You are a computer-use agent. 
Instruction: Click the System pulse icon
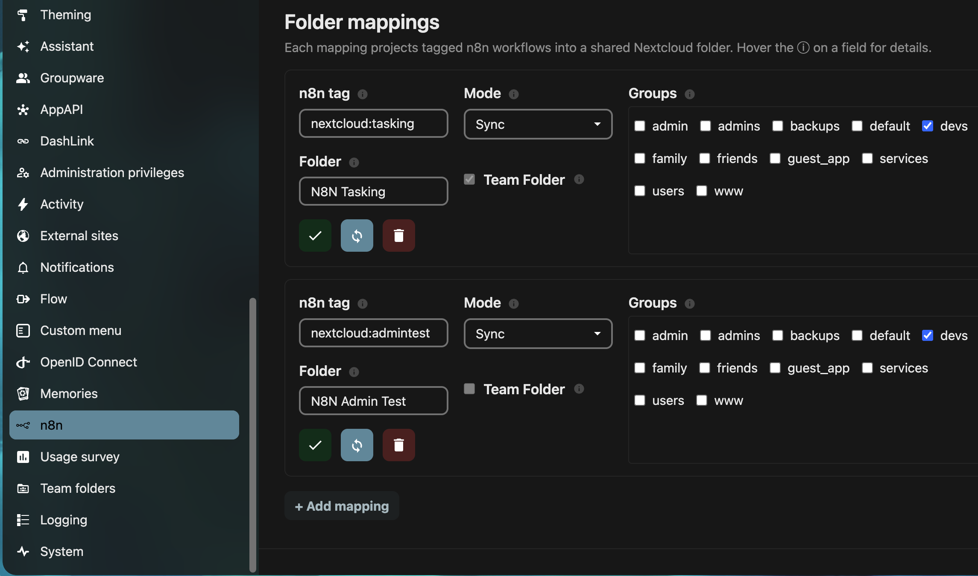coord(23,552)
